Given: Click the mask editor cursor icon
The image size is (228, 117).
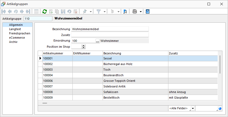Looking at the screenshot, I should 125,11.
